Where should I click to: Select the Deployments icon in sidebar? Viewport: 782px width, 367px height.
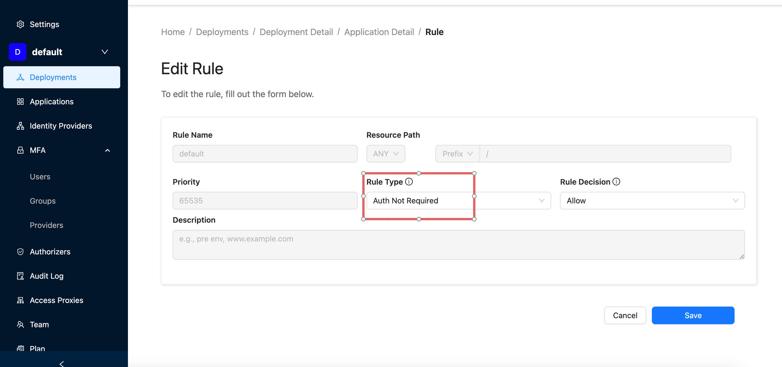(x=20, y=78)
